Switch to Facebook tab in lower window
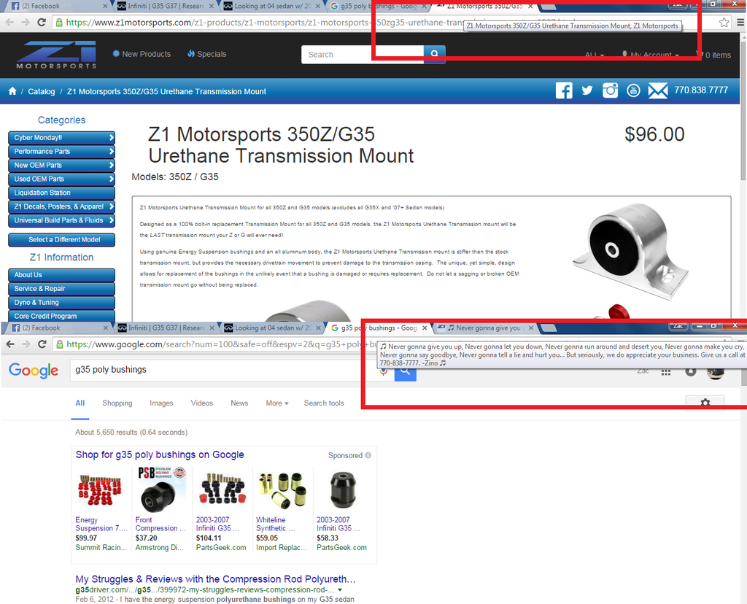The image size is (747, 604). (x=58, y=328)
